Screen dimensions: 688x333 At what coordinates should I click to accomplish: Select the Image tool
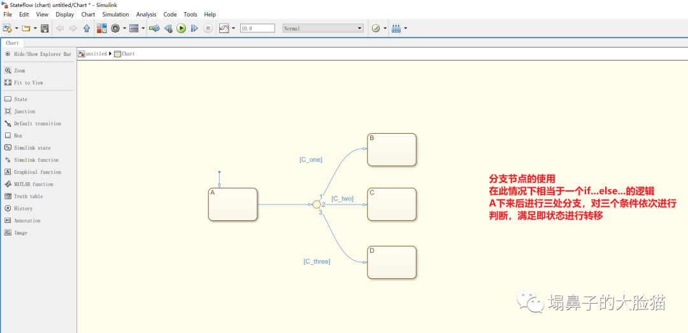(x=16, y=233)
